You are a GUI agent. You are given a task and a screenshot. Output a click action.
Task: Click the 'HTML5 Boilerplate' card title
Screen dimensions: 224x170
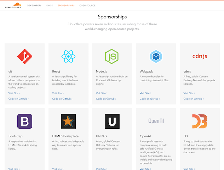[x=65, y=136]
